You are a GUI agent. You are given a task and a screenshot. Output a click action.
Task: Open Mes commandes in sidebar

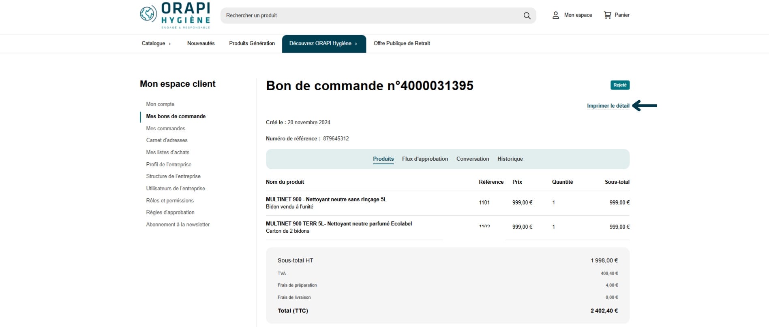(x=165, y=128)
